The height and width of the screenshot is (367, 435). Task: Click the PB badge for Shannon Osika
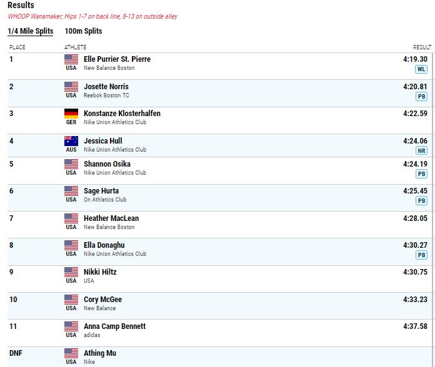tap(421, 174)
